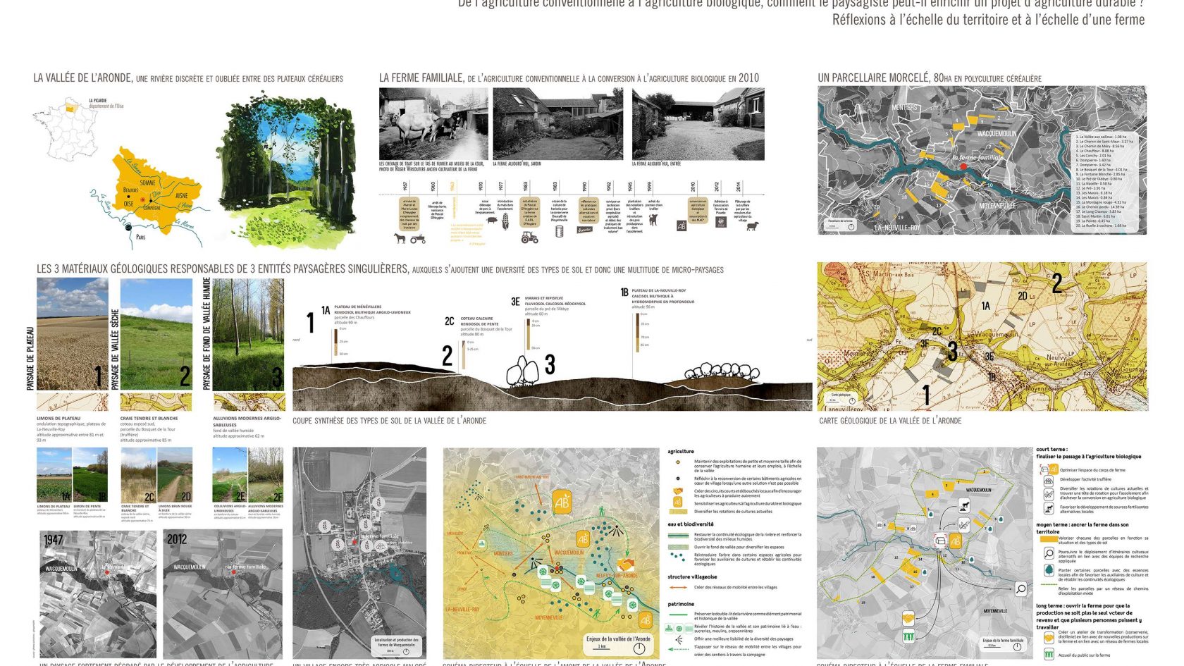Open the 1947 aerial photograph
The width and height of the screenshot is (1184, 666).
(x=98, y=593)
